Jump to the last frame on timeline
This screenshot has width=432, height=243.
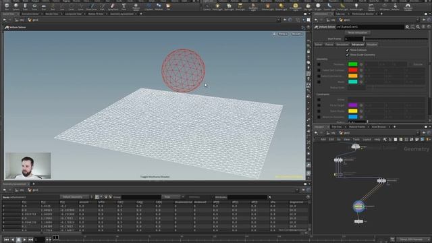pos(30,240)
